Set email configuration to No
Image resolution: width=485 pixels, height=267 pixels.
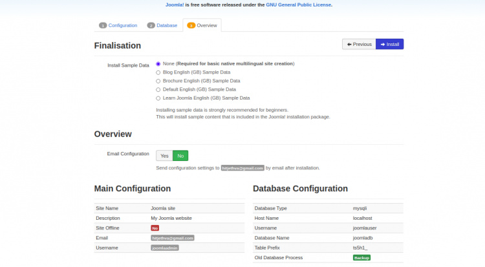(180, 156)
